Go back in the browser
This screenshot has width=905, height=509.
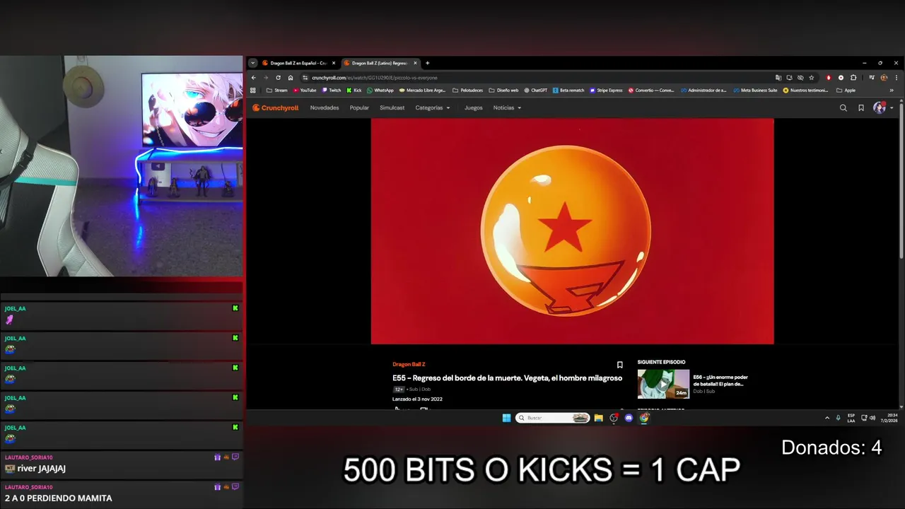[x=253, y=78]
